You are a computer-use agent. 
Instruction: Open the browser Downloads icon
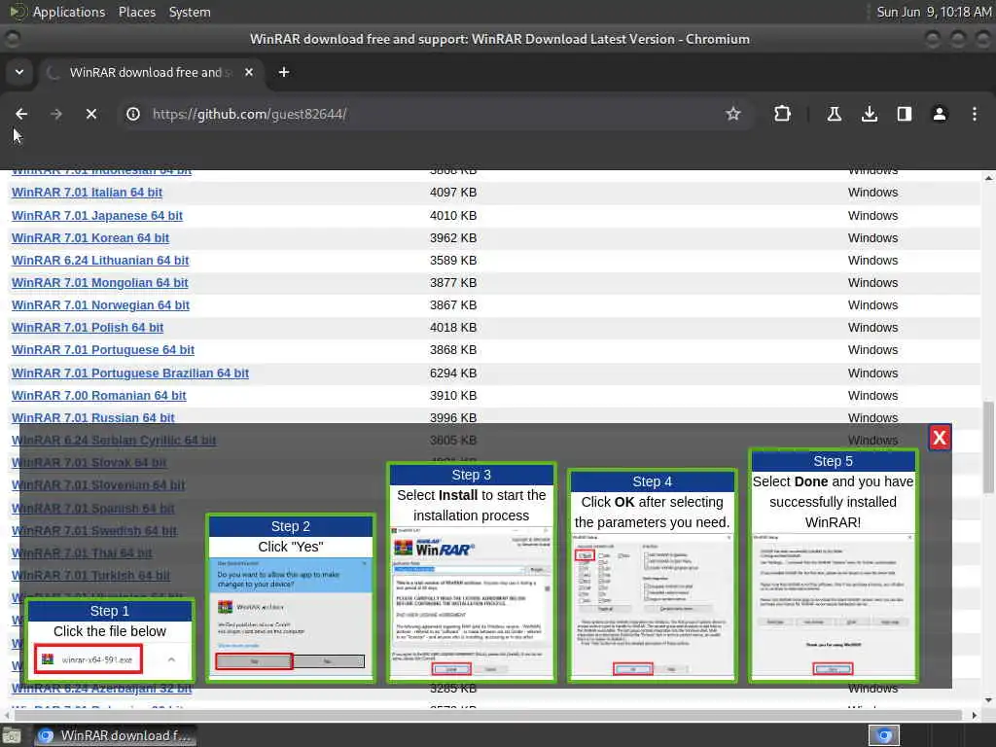click(x=869, y=114)
